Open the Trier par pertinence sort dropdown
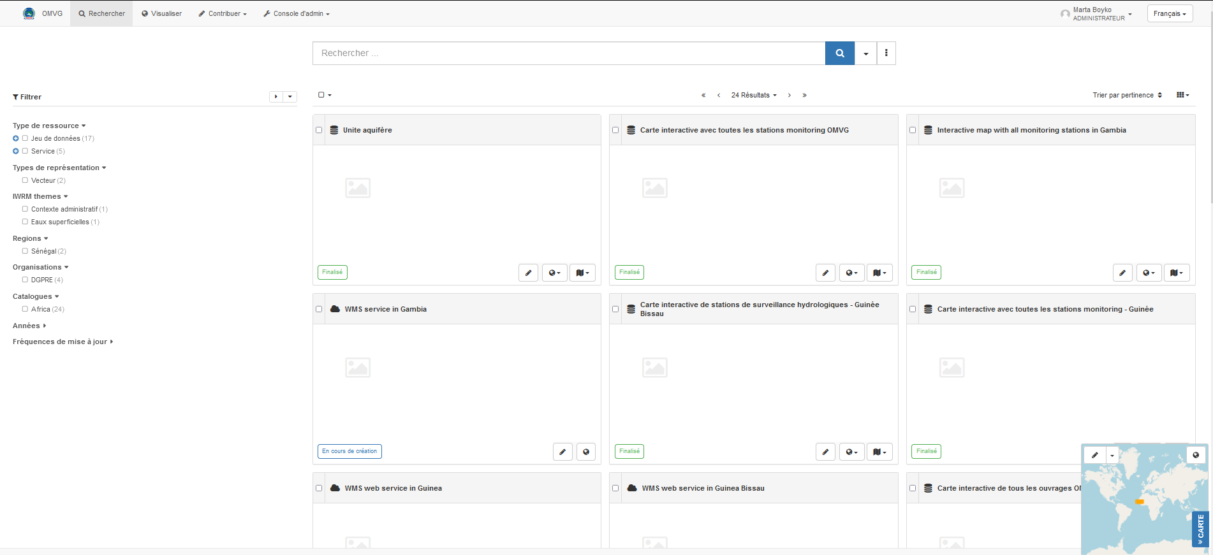 click(x=1127, y=95)
